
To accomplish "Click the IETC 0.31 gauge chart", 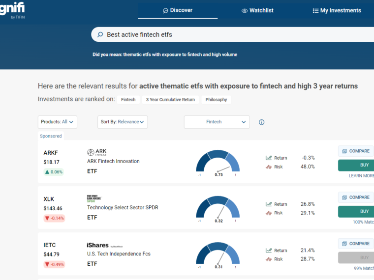I will 218,255.
